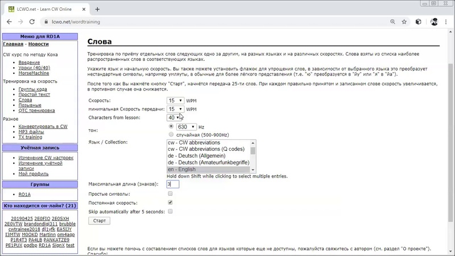The width and height of the screenshot is (455, 256).
Task: Click the address bar URL
Action: click(76, 22)
